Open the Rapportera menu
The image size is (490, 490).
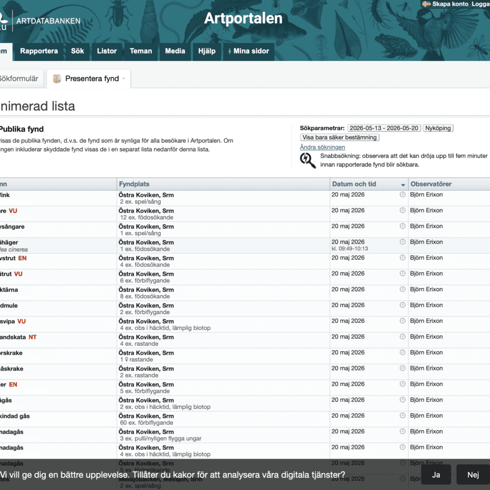pos(39,51)
